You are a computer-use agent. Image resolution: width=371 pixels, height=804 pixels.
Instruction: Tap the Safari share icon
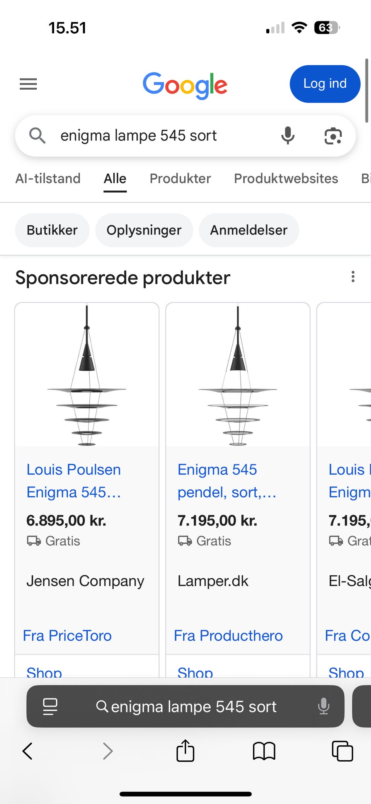(x=185, y=751)
